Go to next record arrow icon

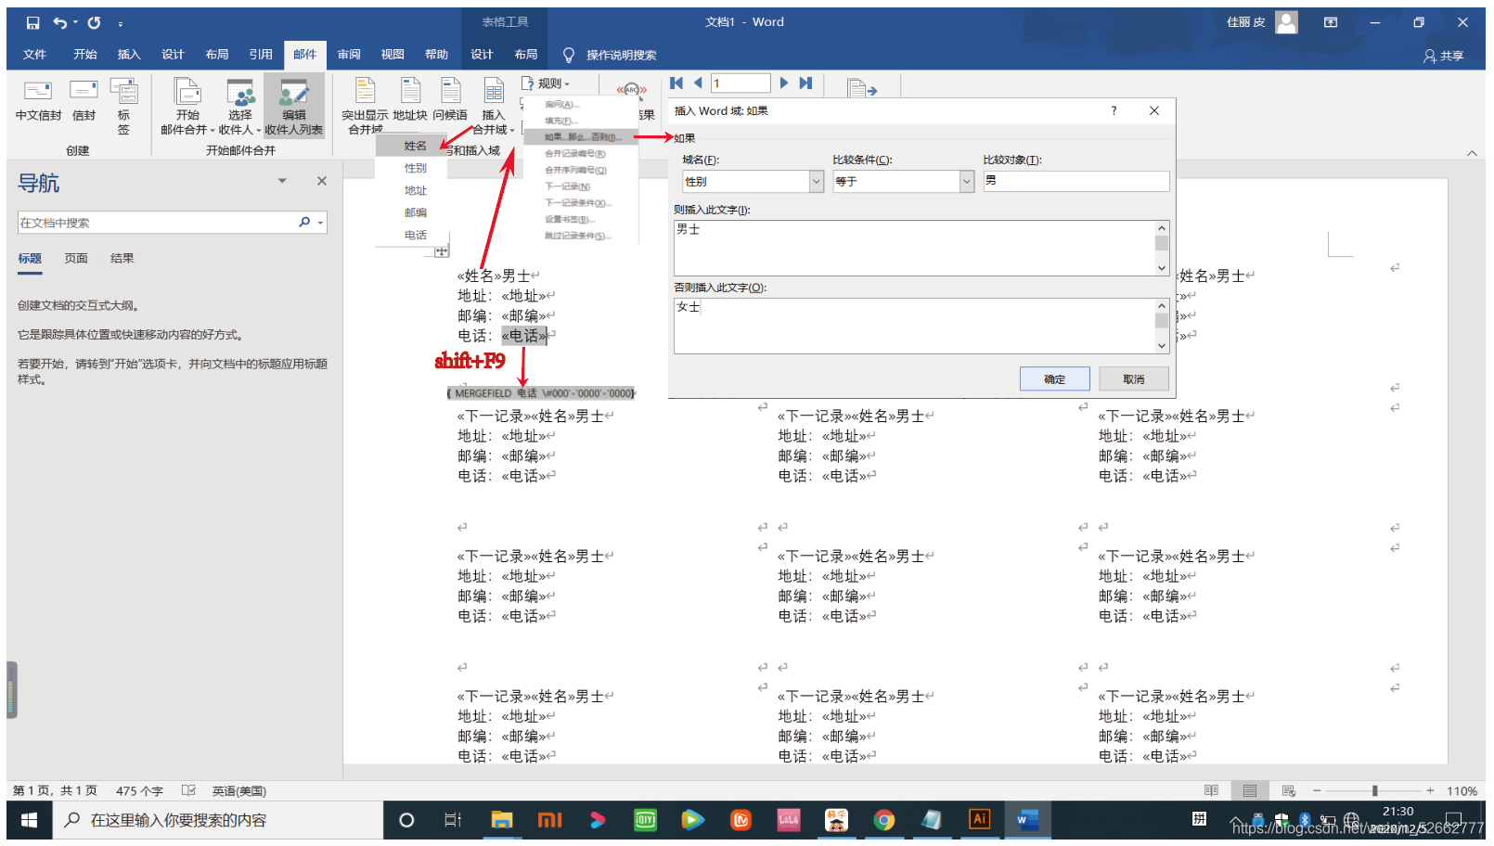point(784,83)
